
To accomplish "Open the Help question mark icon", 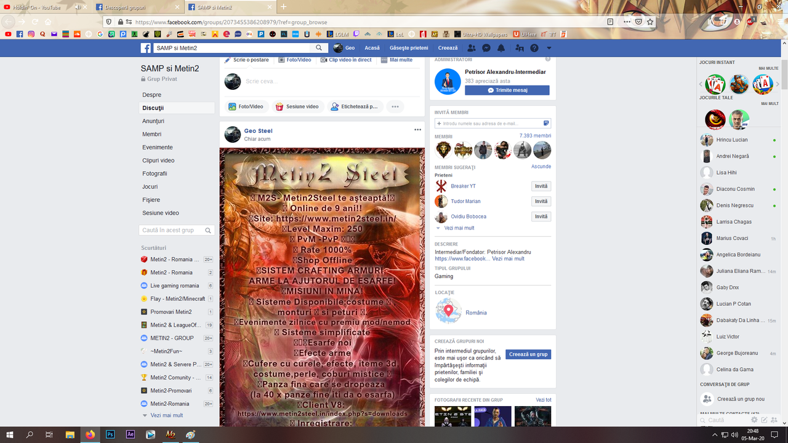I will [x=534, y=48].
